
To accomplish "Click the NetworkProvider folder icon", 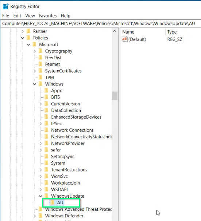I will pos(46,143).
